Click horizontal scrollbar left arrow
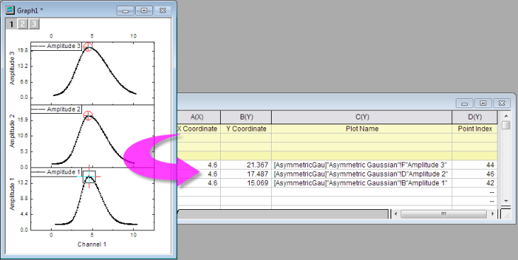The width and height of the screenshot is (518, 260). tap(396, 214)
